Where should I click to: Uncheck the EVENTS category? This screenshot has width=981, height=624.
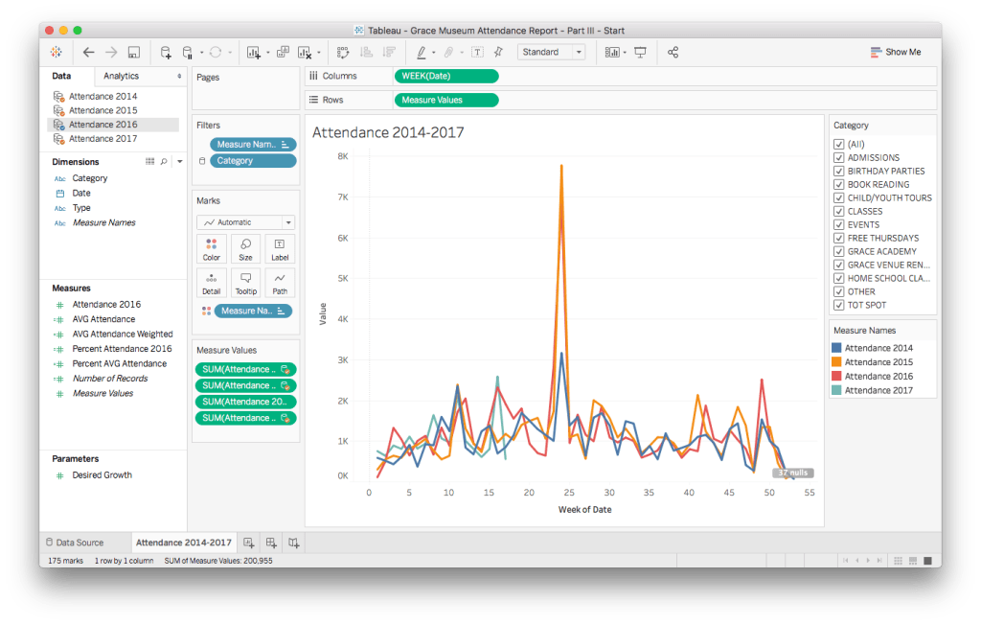[x=839, y=224]
